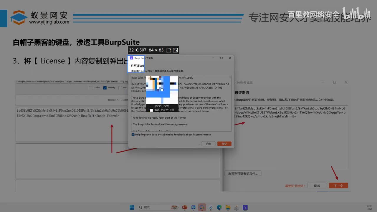Open the Windows Start menu
The image size is (377, 212).
coord(132,207)
